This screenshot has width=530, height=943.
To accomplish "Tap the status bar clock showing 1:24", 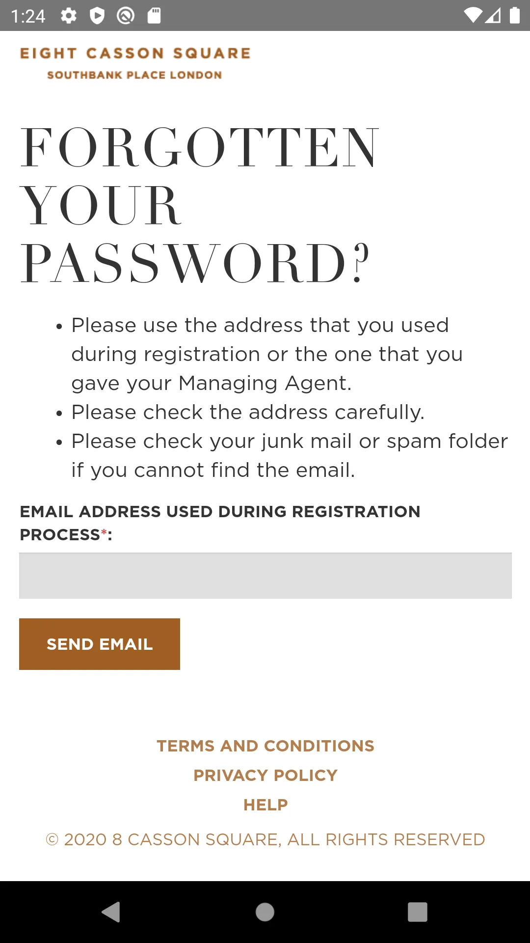I will pyautogui.click(x=28, y=16).
